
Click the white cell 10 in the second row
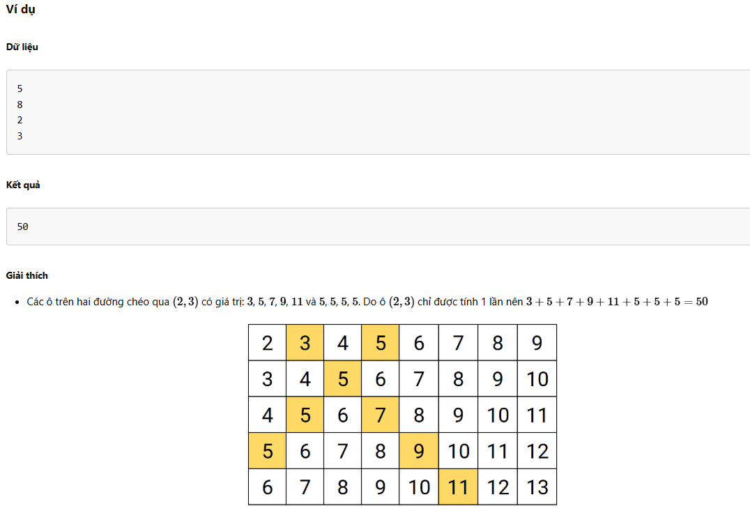(537, 378)
